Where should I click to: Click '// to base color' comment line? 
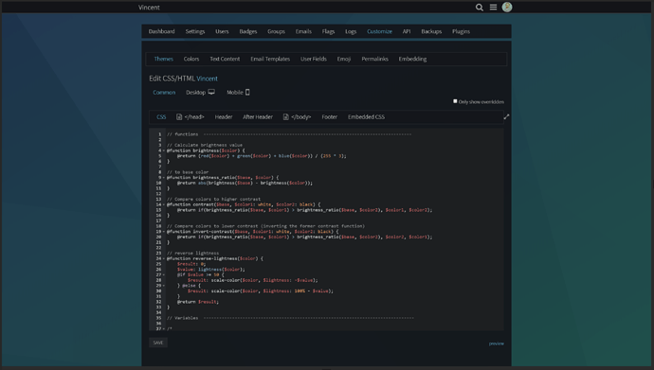[188, 172]
